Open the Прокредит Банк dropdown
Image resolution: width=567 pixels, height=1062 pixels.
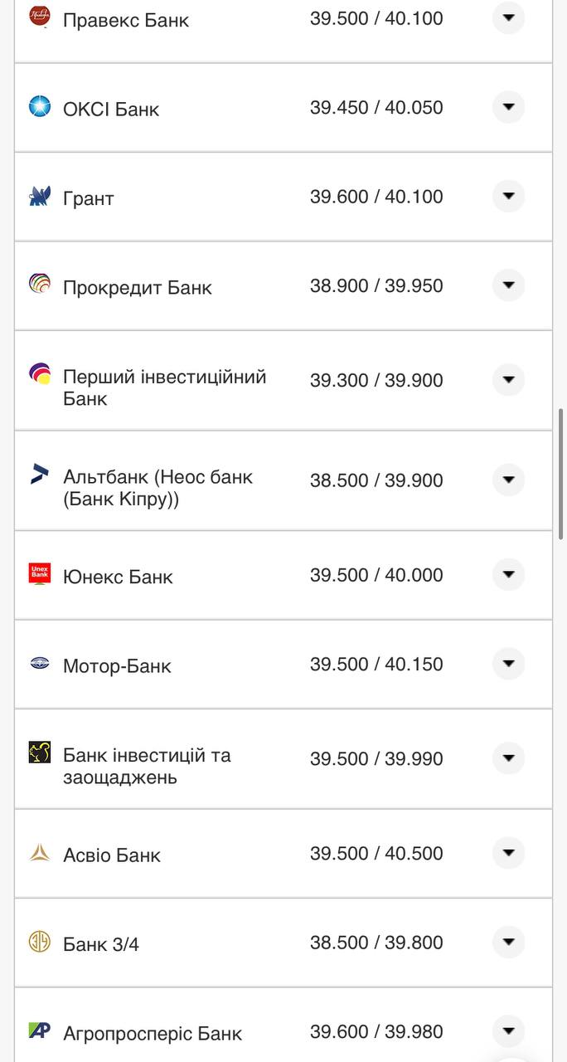click(508, 285)
